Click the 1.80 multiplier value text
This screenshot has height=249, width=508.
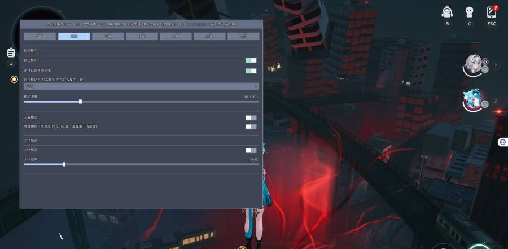point(253,160)
